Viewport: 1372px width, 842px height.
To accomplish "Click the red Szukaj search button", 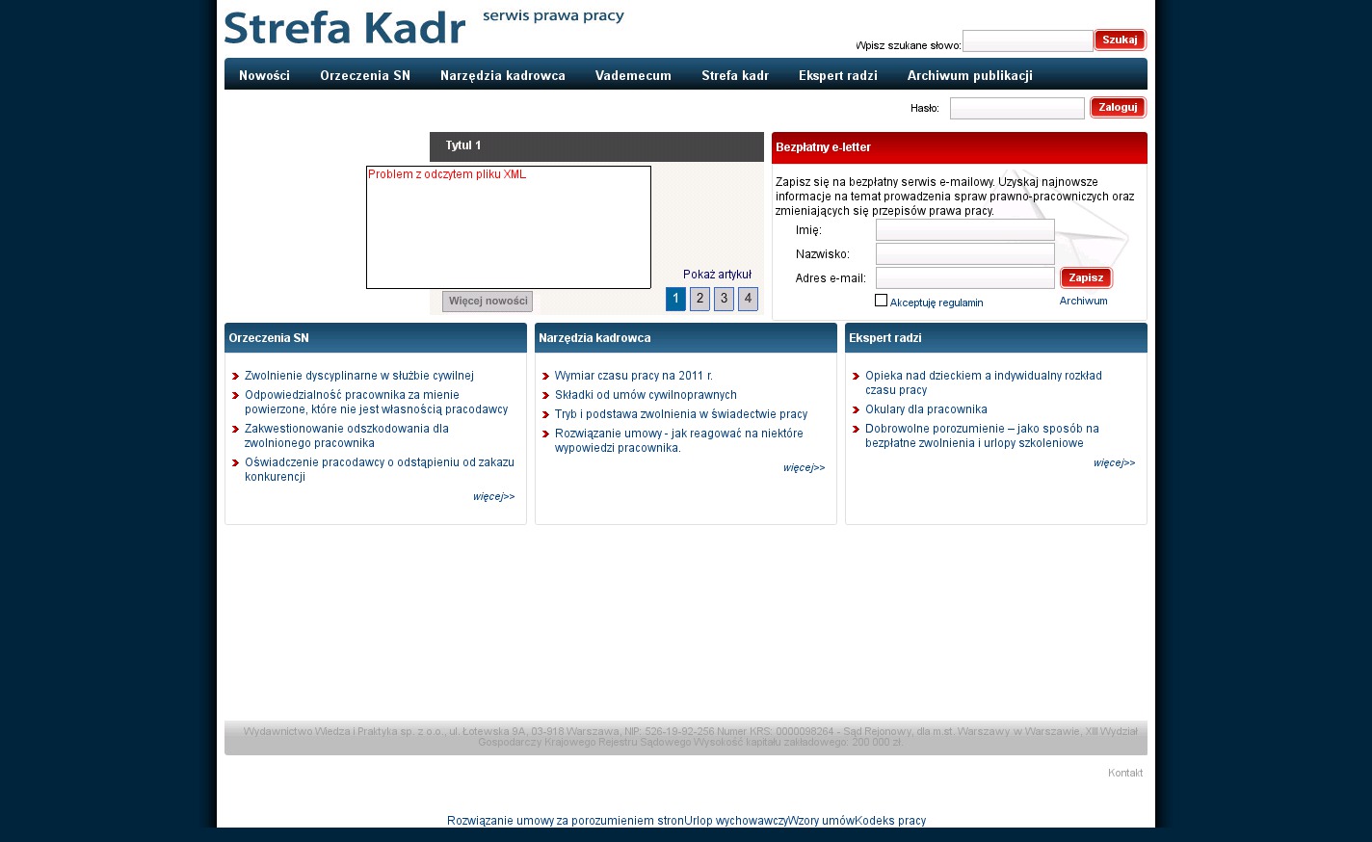I will coord(1120,40).
